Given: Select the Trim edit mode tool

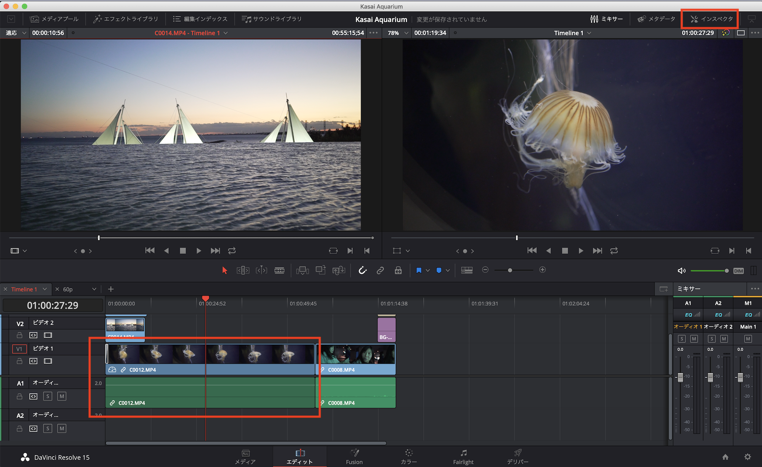Looking at the screenshot, I should click(x=243, y=270).
